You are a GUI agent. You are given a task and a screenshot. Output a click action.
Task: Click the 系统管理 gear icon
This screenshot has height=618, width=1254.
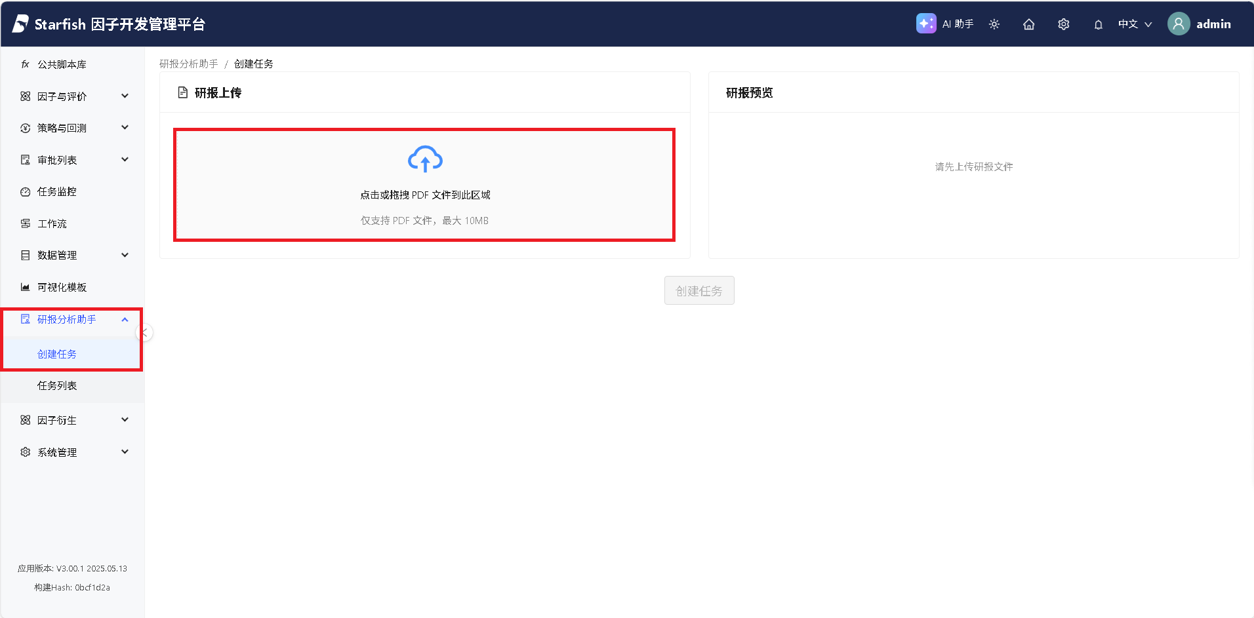point(25,452)
